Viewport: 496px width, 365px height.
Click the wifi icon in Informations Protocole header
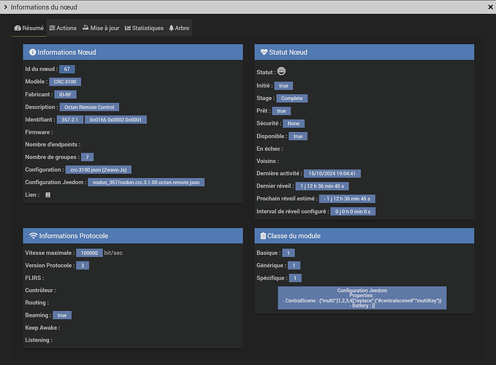coord(33,236)
